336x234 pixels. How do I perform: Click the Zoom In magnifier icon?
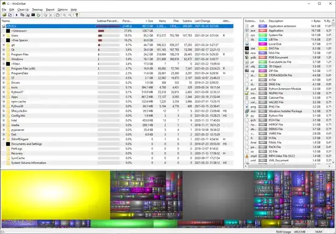64,15
